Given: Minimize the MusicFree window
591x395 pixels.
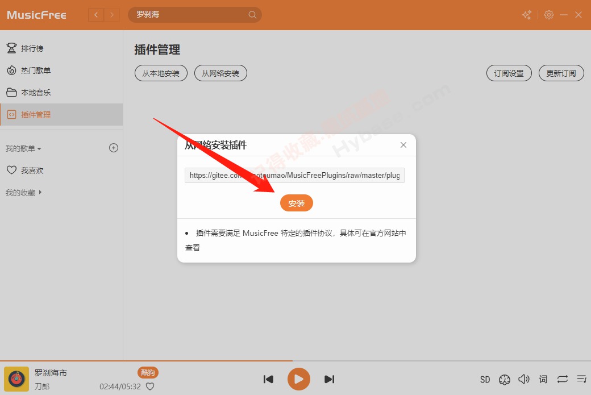Looking at the screenshot, I should point(564,15).
